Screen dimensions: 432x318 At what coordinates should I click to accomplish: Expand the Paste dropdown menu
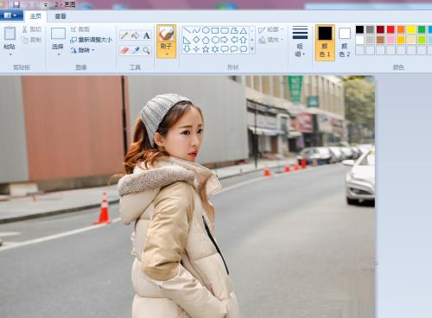(x=10, y=54)
